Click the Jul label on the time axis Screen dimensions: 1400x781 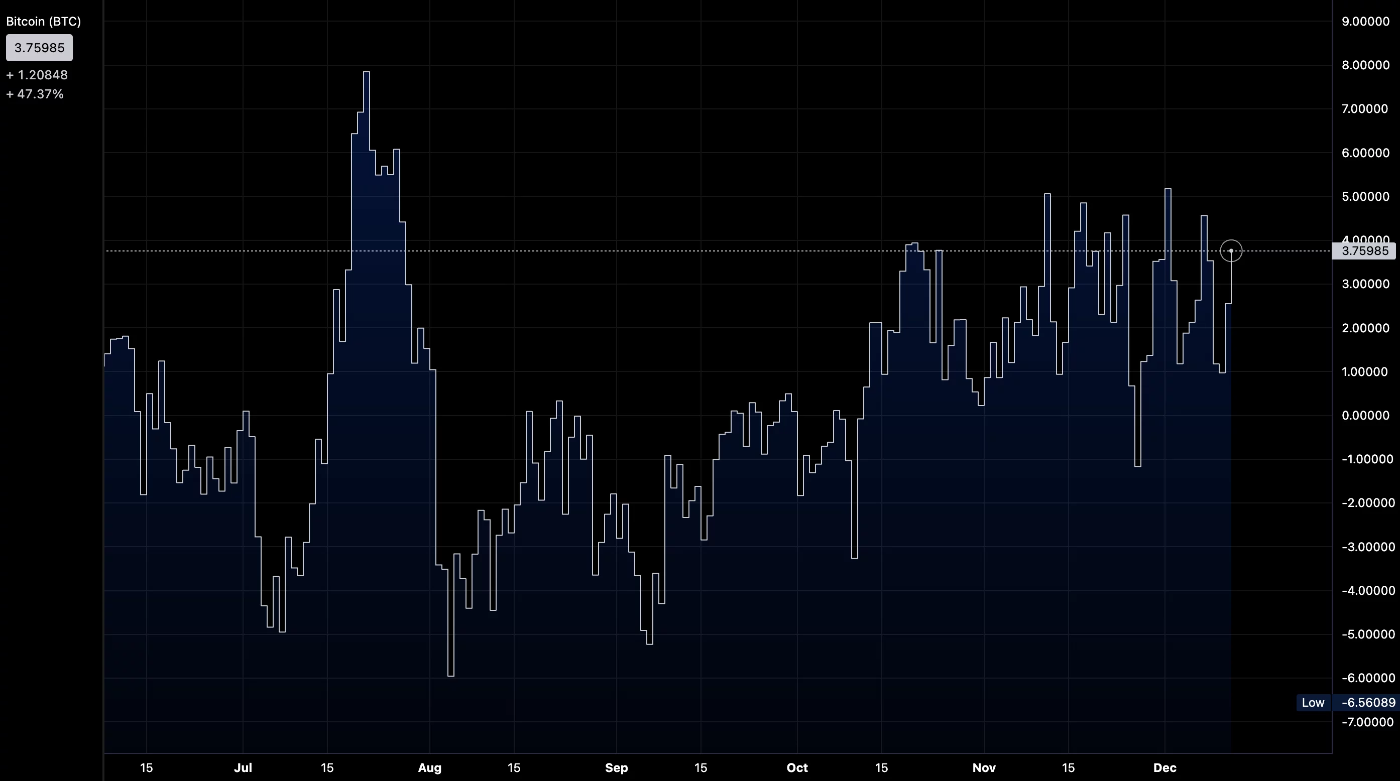click(244, 768)
